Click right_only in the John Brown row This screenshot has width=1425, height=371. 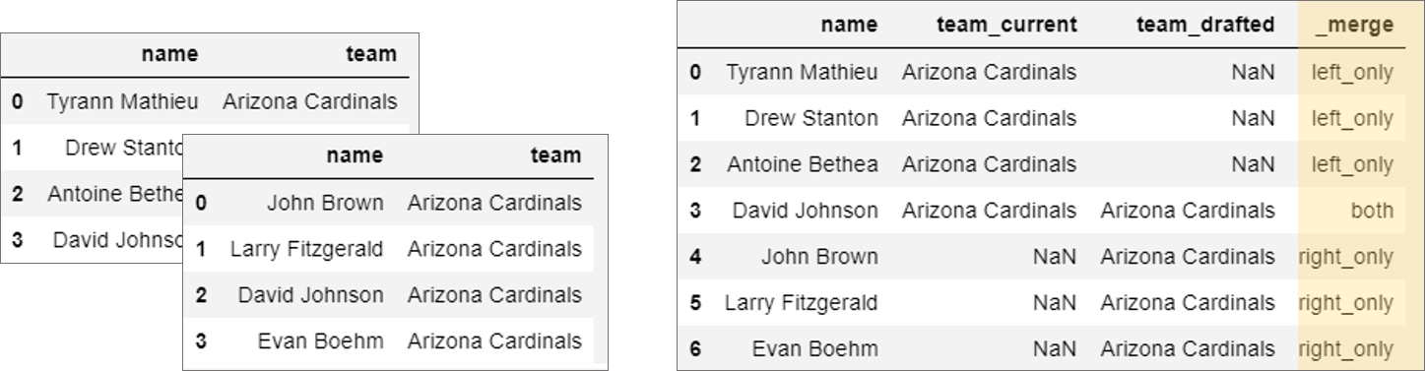click(1346, 257)
